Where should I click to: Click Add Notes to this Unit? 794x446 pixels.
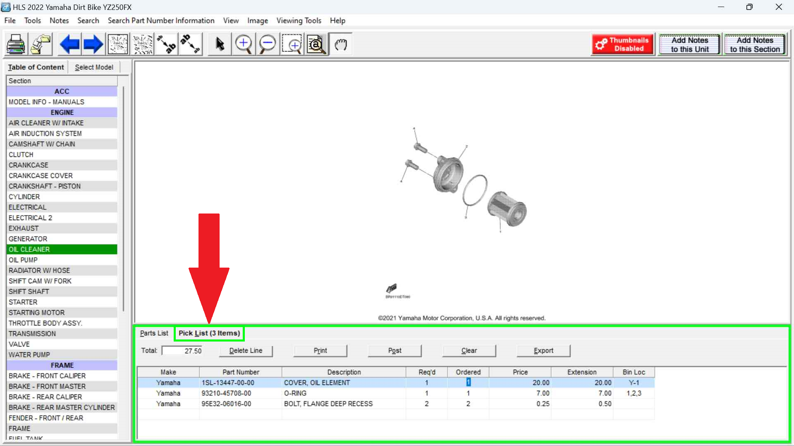tap(689, 44)
